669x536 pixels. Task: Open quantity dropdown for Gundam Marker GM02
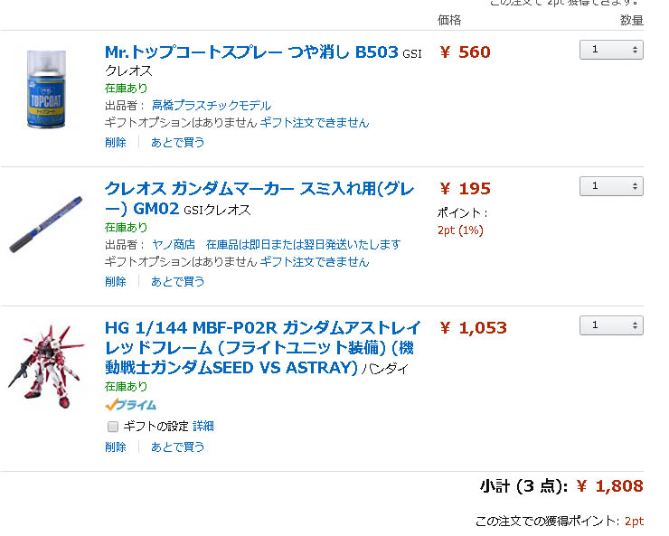point(611,186)
